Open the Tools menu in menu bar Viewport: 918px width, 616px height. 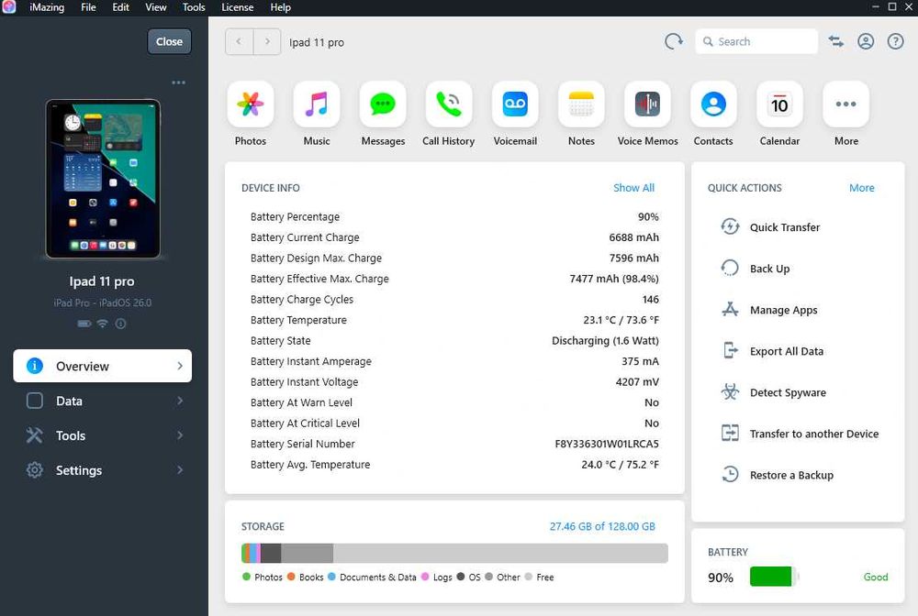tap(194, 7)
